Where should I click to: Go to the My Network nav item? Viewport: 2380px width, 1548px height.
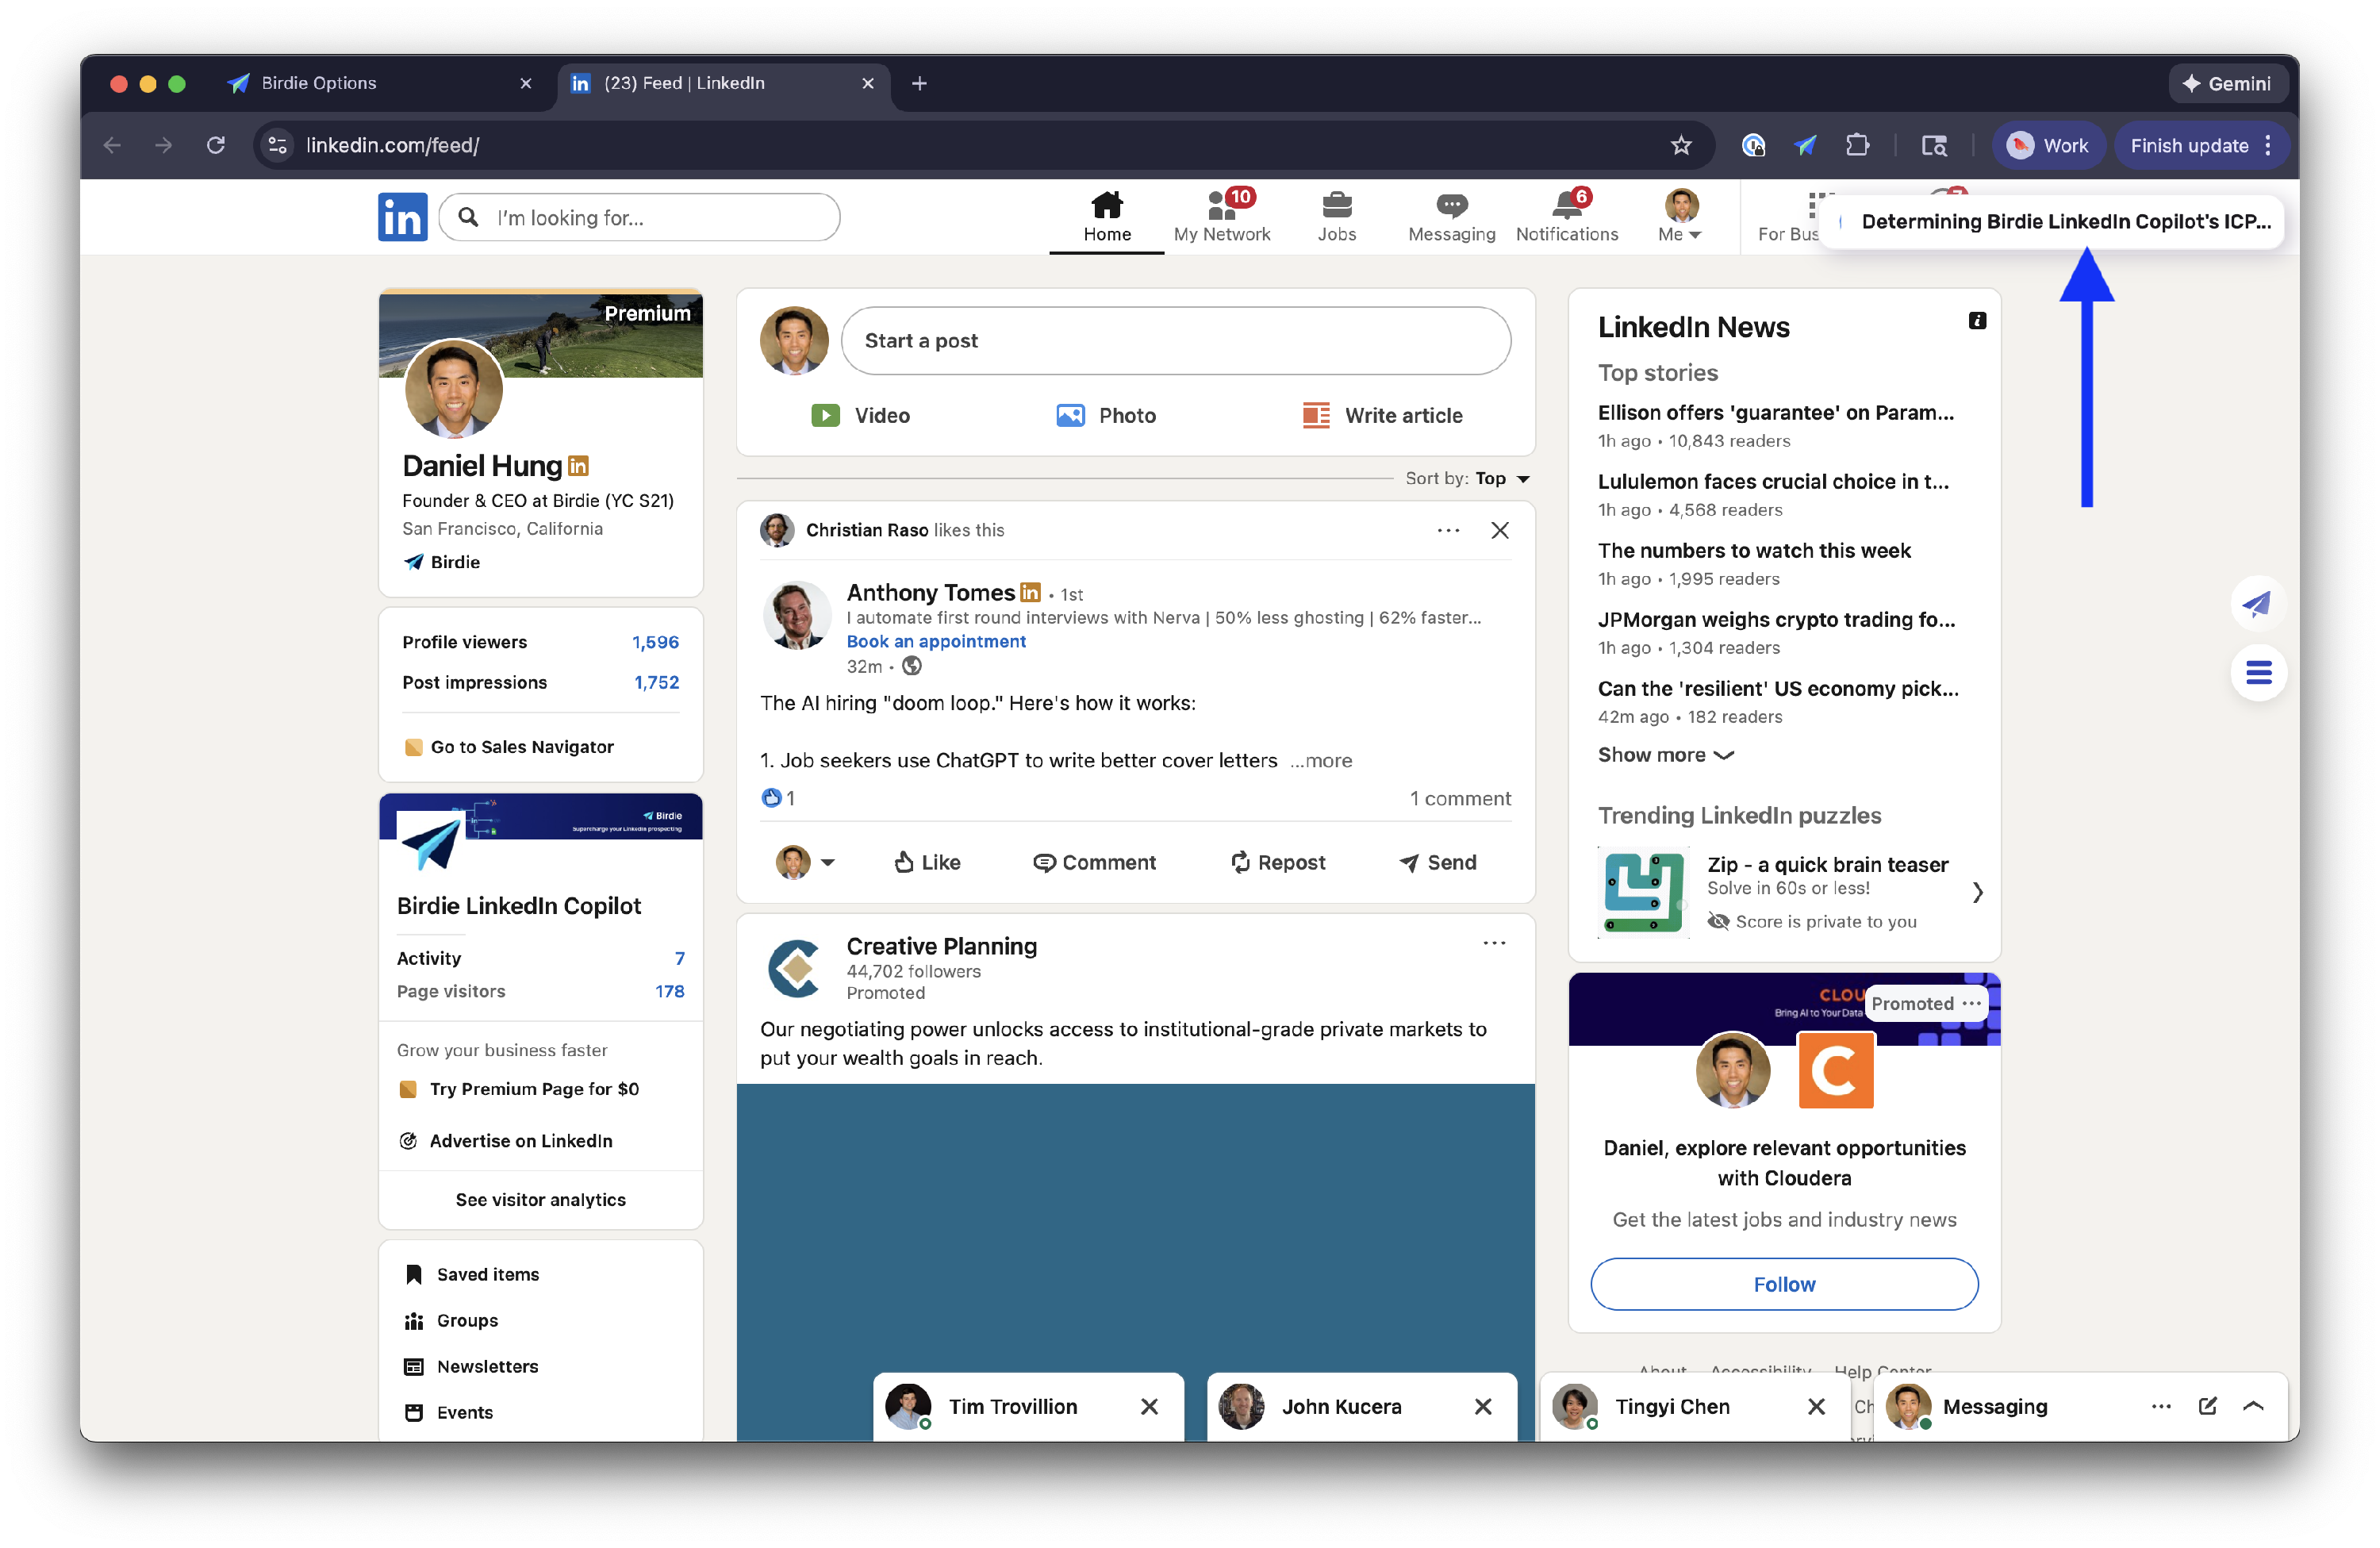click(1221, 216)
